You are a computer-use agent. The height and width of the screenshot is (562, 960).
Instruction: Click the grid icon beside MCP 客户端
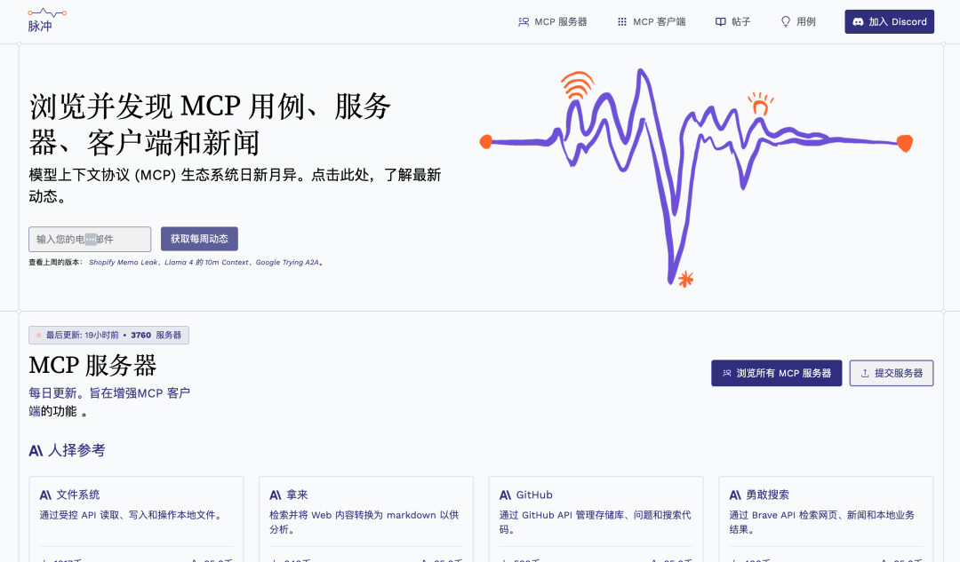(622, 21)
